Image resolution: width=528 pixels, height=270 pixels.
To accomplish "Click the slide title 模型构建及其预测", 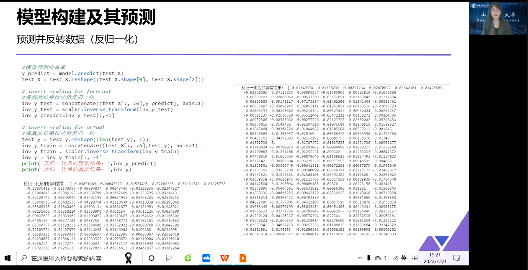I will pos(86,18).
